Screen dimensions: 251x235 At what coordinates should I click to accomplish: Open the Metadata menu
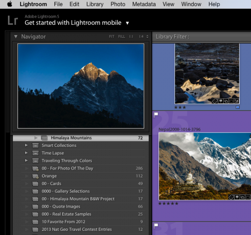click(x=143, y=4)
